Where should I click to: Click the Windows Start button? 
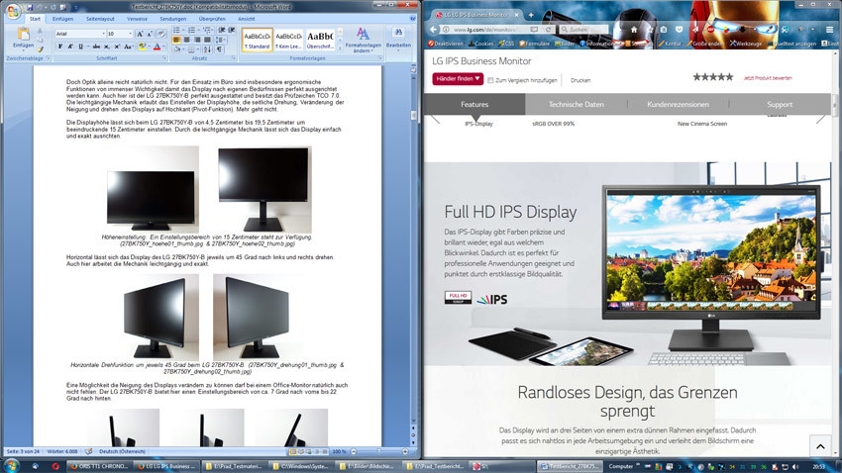coord(11,466)
